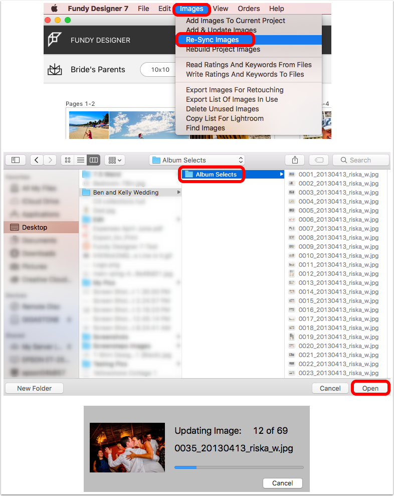The height and width of the screenshot is (496, 394).
Task: Open the Fundy Designer 7 app menu
Action: coord(98,9)
